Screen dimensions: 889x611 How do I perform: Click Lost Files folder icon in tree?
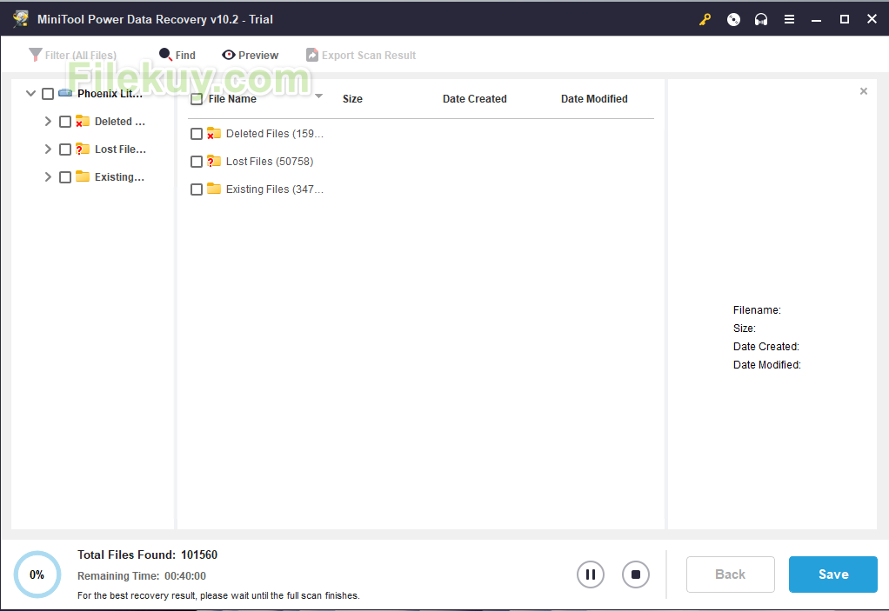(83, 149)
